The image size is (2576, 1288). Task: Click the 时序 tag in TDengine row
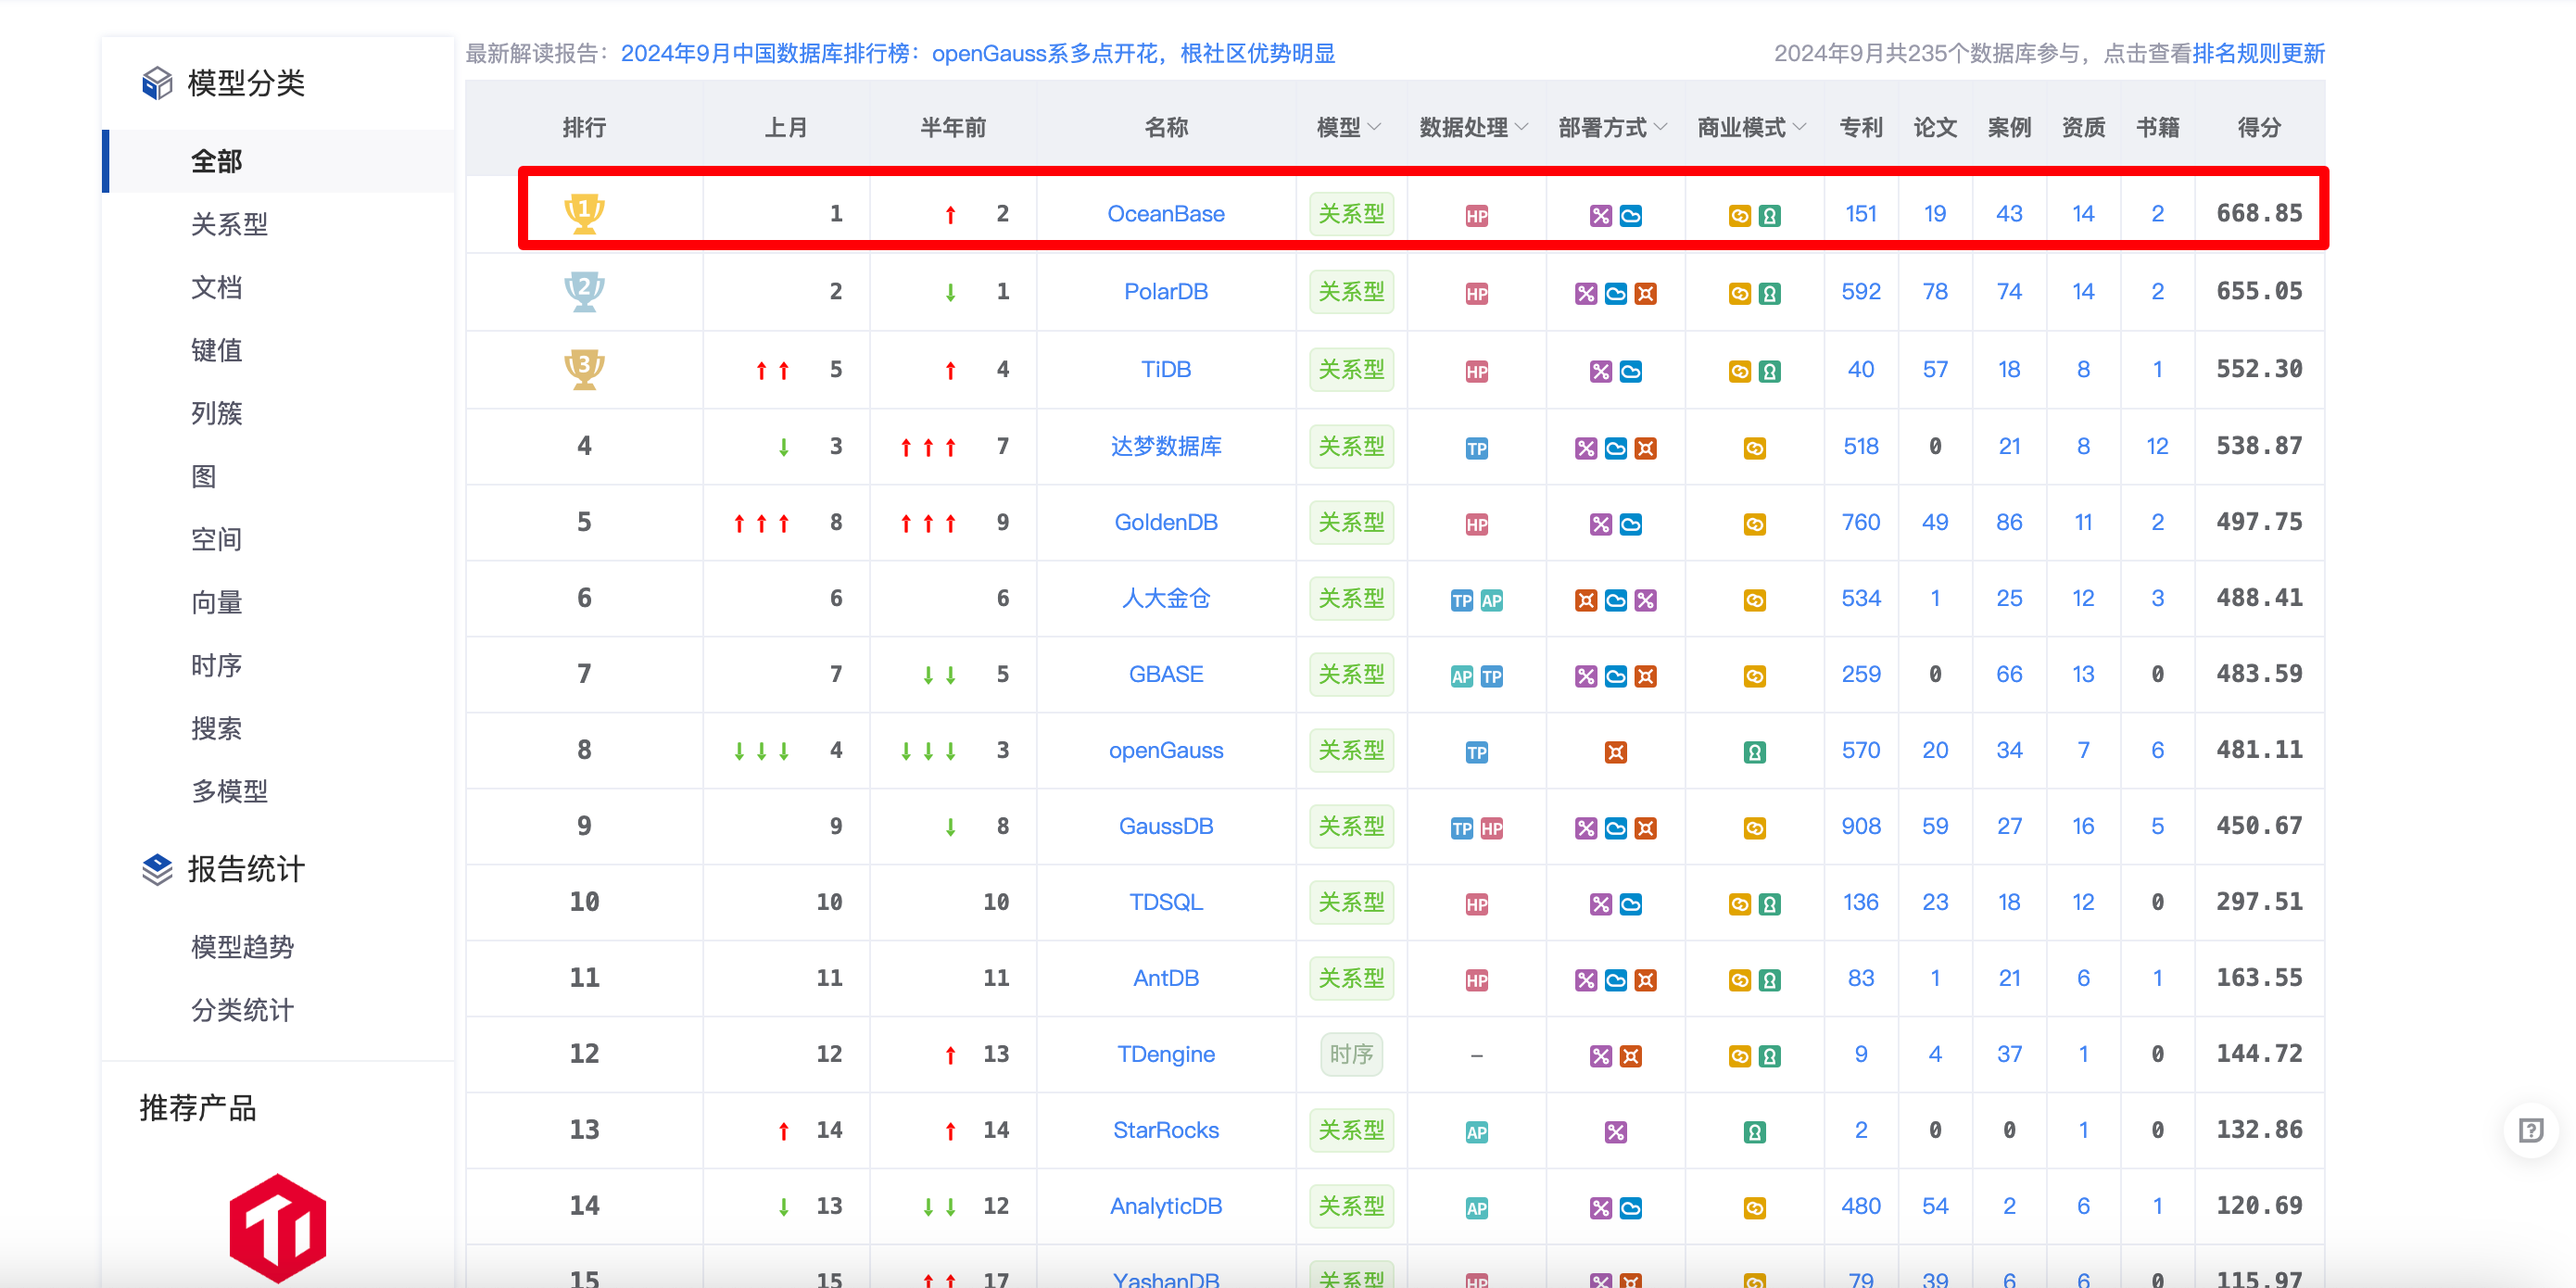tap(1351, 1054)
